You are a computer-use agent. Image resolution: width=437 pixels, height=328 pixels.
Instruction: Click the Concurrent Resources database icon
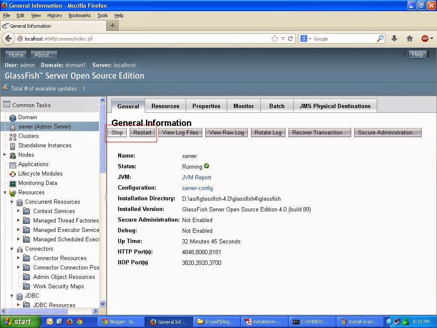click(x=20, y=202)
